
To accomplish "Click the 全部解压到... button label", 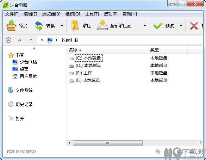I will coord(123,26).
